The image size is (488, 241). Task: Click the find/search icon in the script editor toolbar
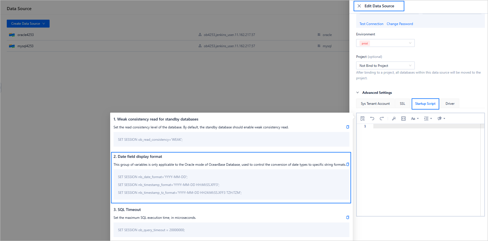pyautogui.click(x=363, y=119)
